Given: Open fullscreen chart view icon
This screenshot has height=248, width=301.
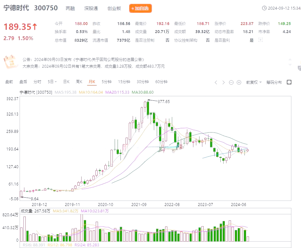Looking at the screenshot, I should tap(289, 82).
